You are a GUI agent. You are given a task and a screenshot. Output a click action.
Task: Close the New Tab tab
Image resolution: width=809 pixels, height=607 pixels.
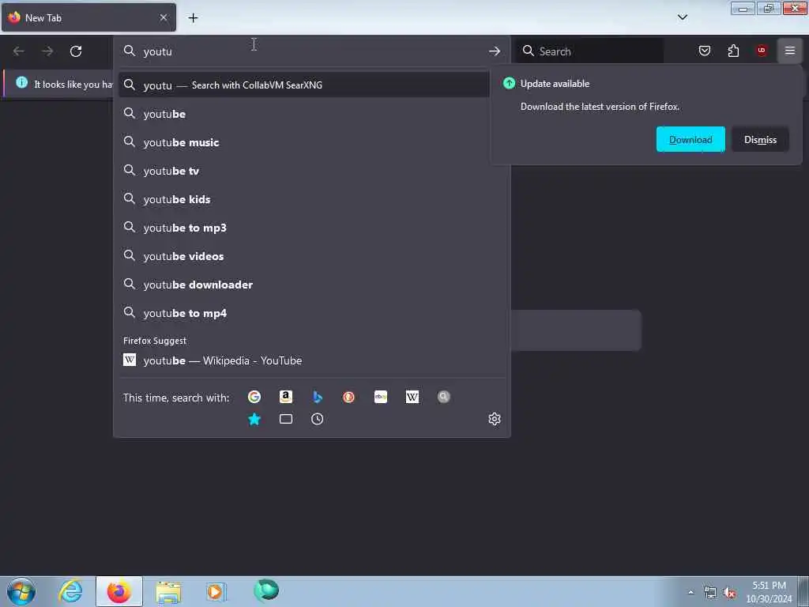[x=164, y=17]
